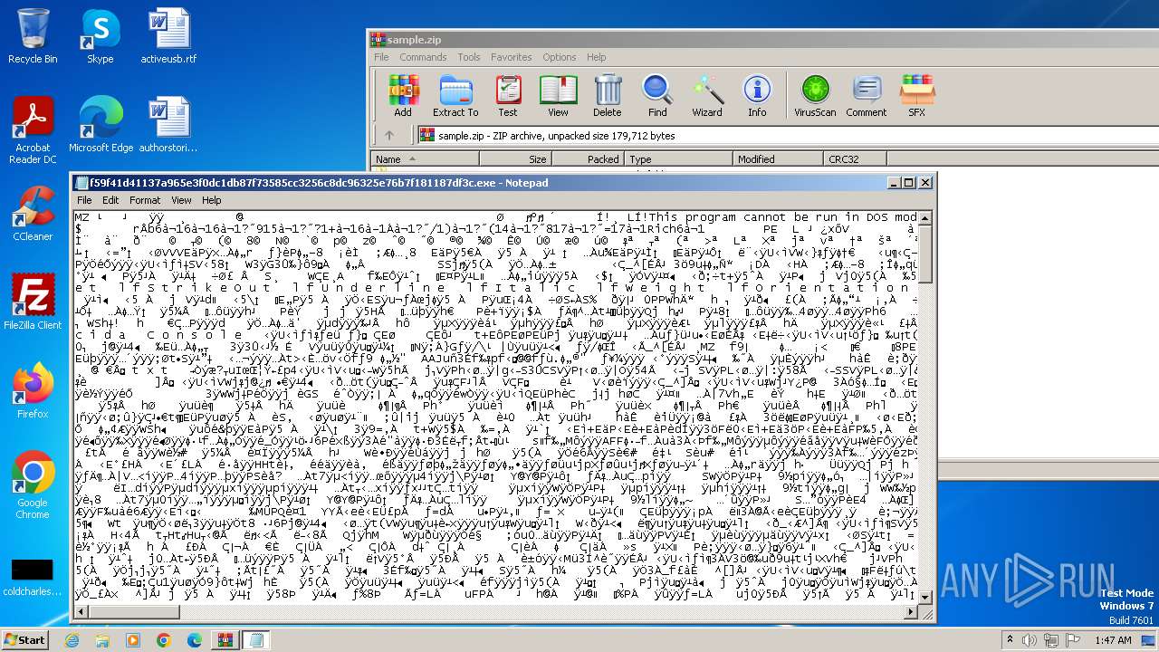The image size is (1159, 652).
Task: Open WinRAR Commands menu
Action: pyautogui.click(x=423, y=57)
